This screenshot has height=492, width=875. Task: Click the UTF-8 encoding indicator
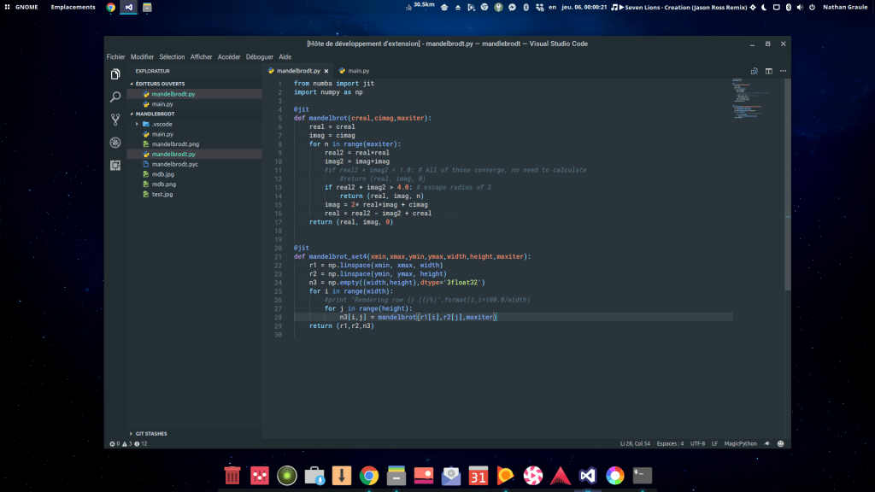tap(698, 443)
